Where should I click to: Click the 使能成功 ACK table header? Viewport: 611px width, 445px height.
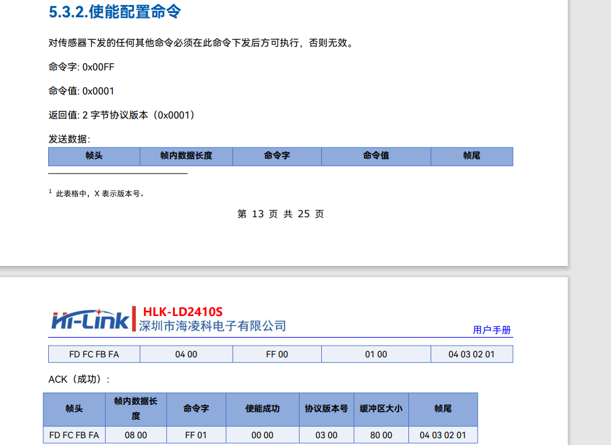(263, 409)
